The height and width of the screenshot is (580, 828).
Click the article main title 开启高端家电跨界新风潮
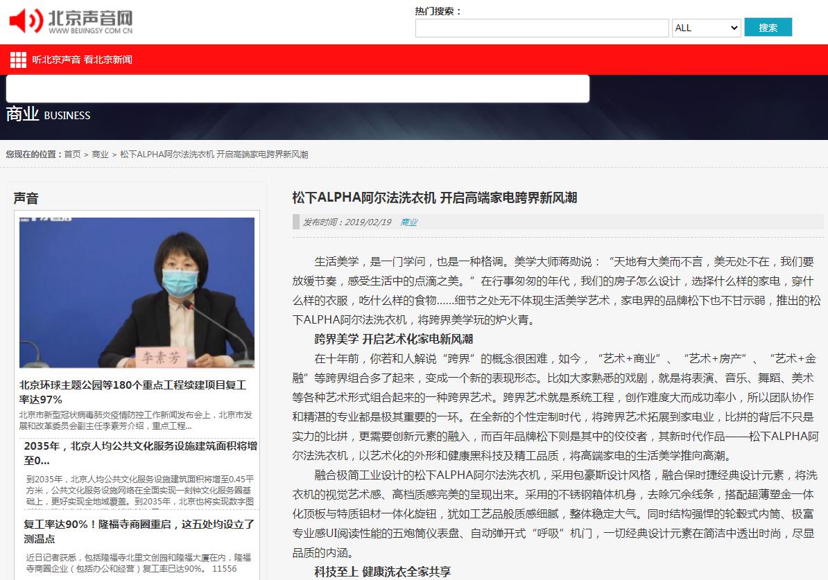435,198
